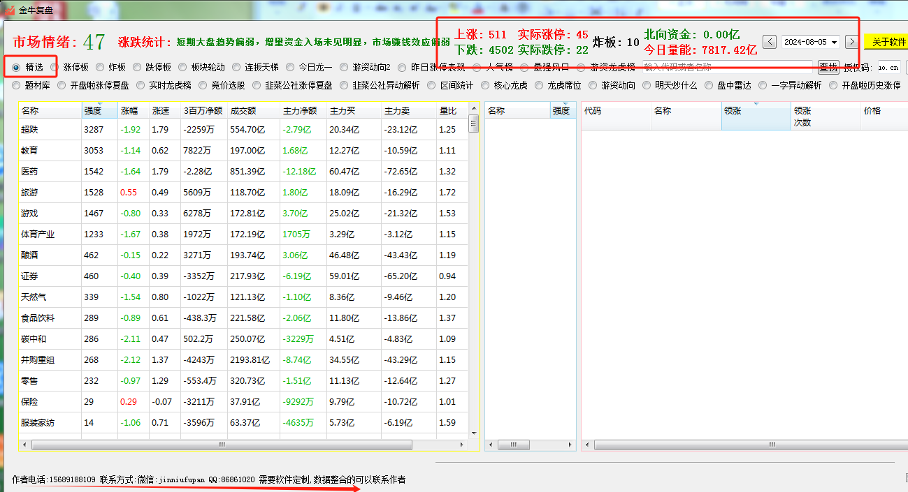
Task: Go to the next date arrow
Action: (x=851, y=42)
